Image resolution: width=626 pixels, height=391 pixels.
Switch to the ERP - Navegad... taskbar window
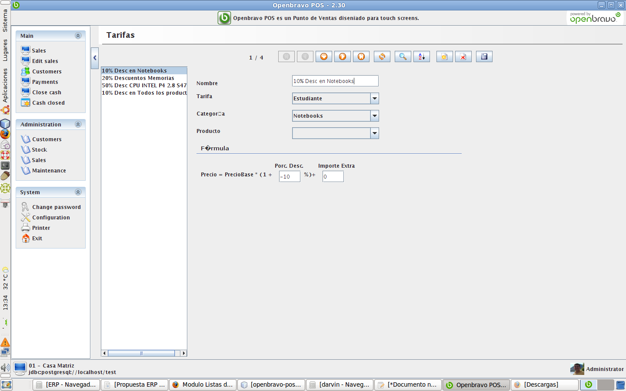click(67, 384)
